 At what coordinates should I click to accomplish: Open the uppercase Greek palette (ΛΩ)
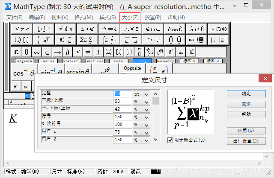tap(218, 29)
